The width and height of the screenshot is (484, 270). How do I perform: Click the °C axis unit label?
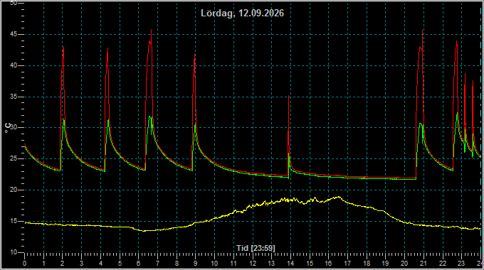[x=8, y=128]
